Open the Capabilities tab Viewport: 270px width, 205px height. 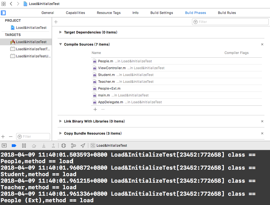point(75,13)
